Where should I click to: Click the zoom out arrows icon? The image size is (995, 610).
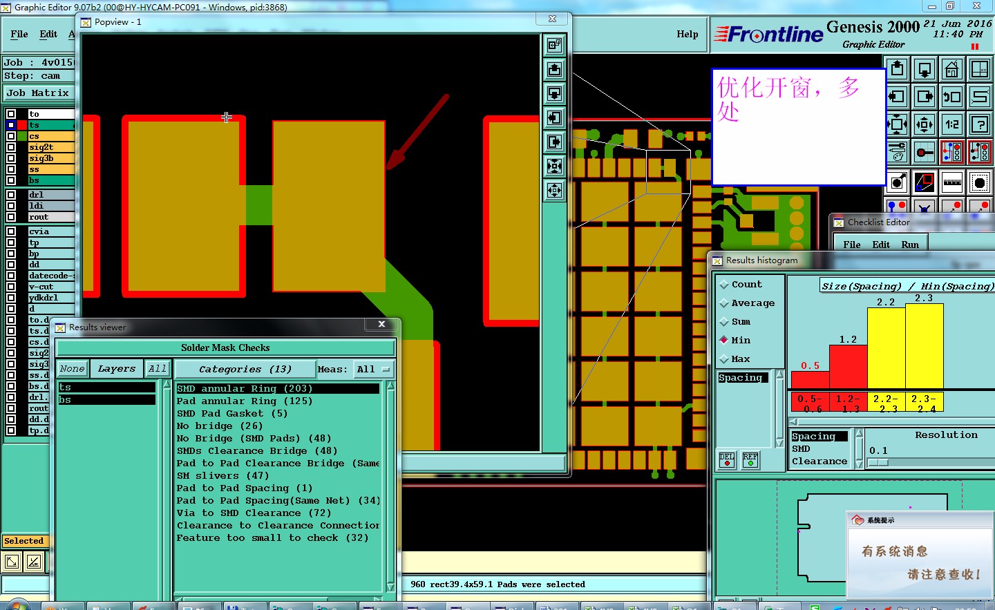(897, 124)
